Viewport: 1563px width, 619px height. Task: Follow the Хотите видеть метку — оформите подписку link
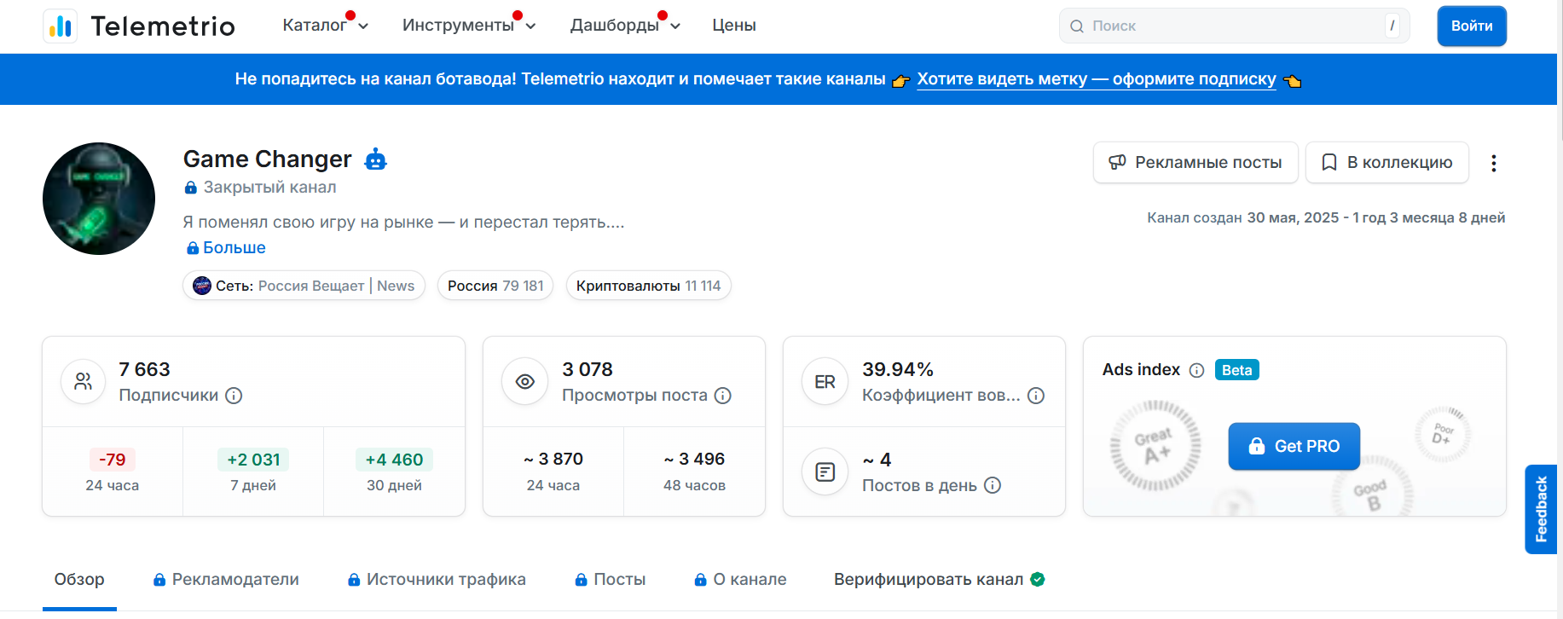1097,79
